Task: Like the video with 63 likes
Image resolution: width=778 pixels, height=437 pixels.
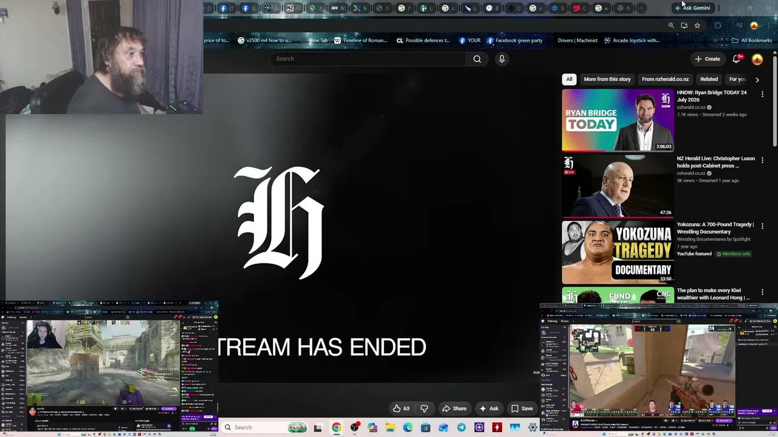Action: tap(401, 408)
